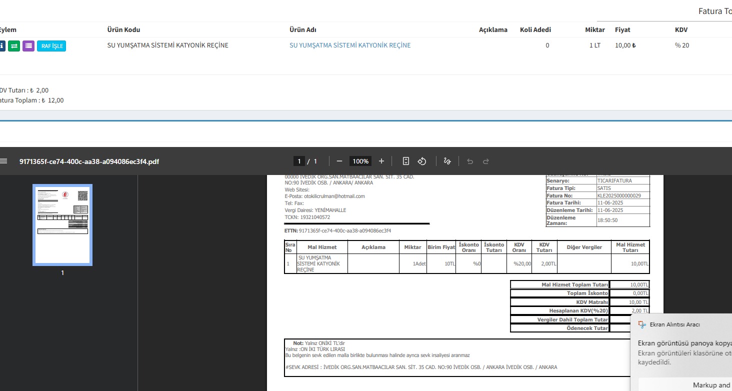This screenshot has height=391, width=732.
Task: Activate the PDF draw annotation tool
Action: pyautogui.click(x=447, y=161)
